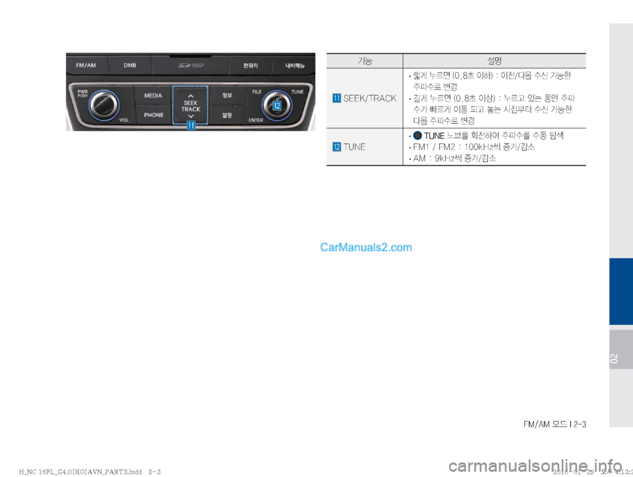Viewport: 633px width, 477px height.
Task: Tap the FM/AM button on the head unit
Action: (86, 65)
